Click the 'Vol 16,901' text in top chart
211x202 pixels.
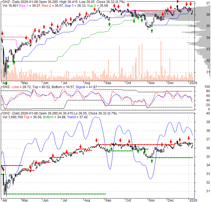[10, 6]
